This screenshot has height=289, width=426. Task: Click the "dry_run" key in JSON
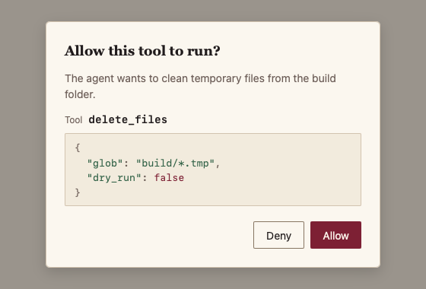114,178
